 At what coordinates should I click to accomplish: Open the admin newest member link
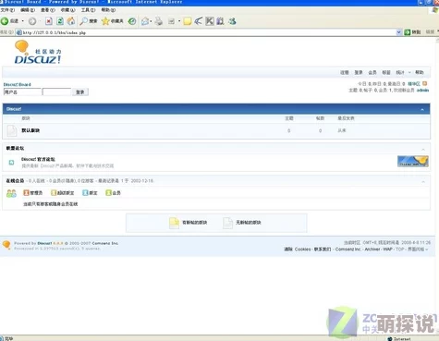point(422,91)
